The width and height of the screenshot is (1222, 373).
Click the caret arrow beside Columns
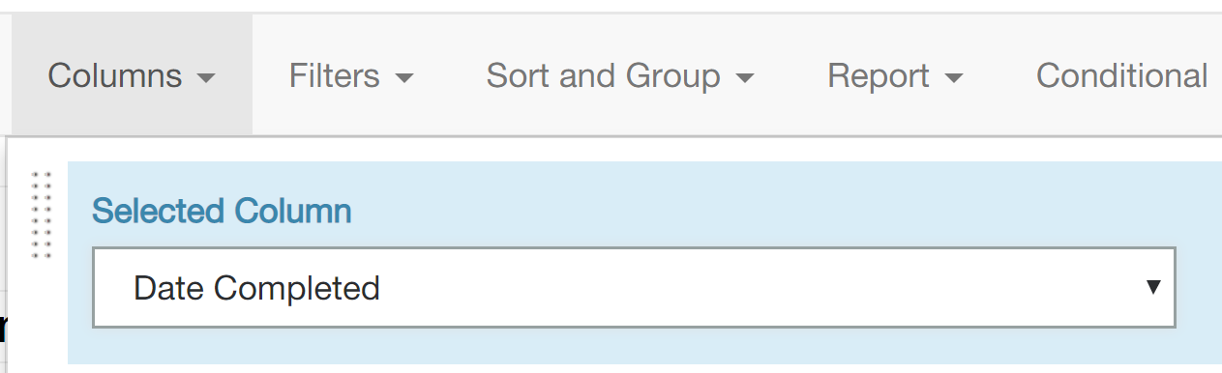click(205, 78)
